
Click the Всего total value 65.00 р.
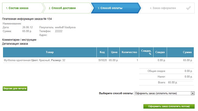click(x=173, y=82)
